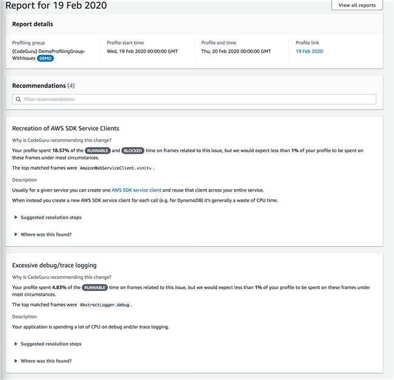Click the DEMO badge beside the profiling group
The width and height of the screenshot is (394, 380).
coord(45,59)
